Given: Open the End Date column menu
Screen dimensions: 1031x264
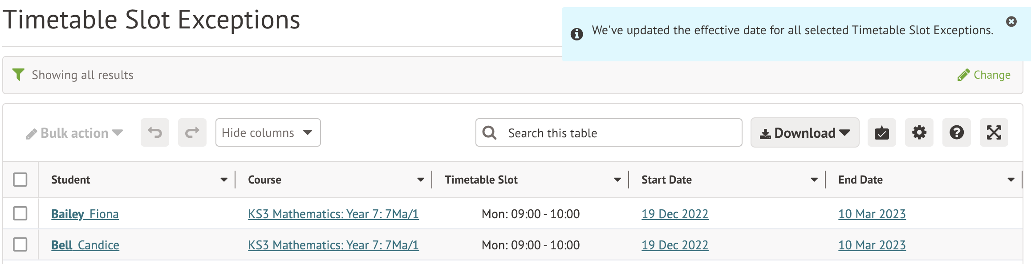Looking at the screenshot, I should tap(1011, 180).
